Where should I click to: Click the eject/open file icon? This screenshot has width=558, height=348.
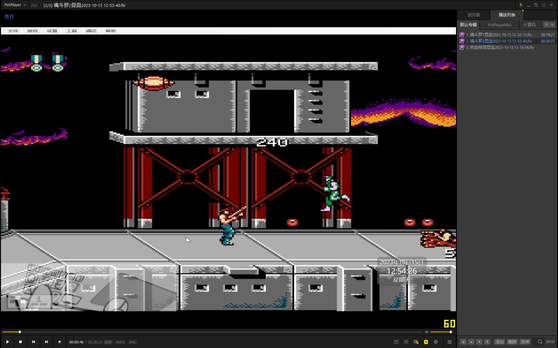point(60,342)
